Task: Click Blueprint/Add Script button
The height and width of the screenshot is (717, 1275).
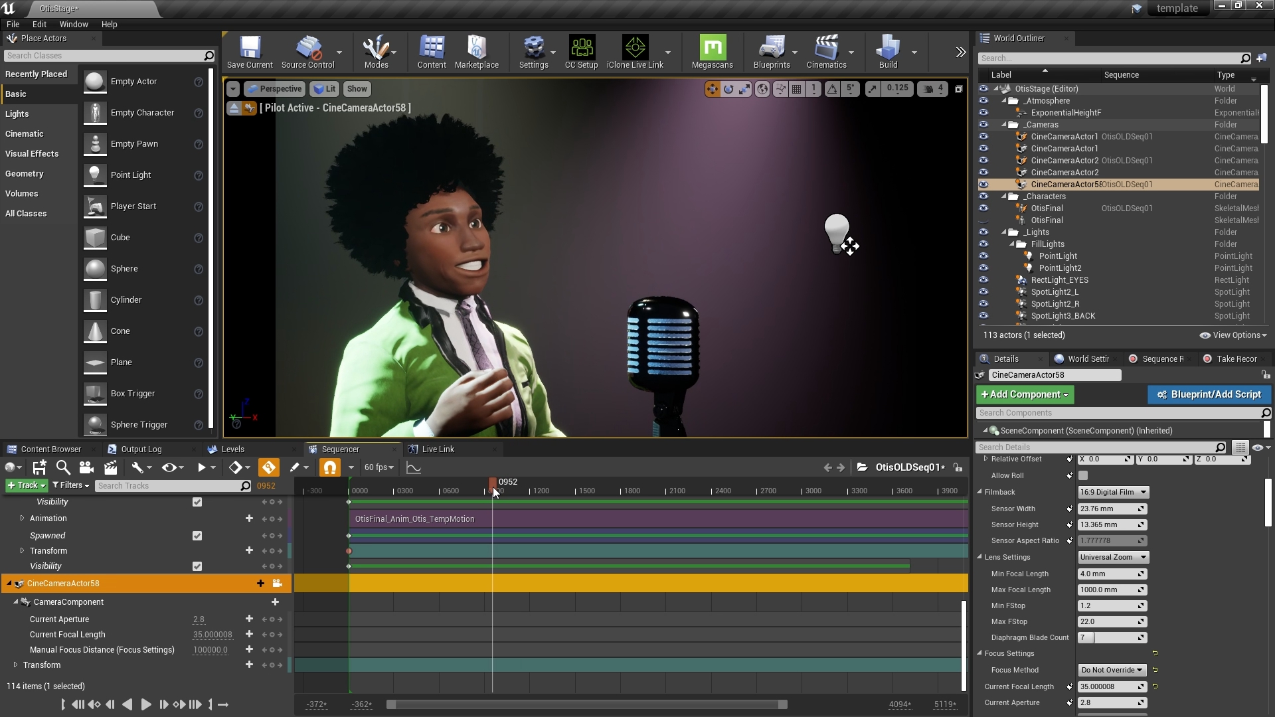Action: coord(1208,394)
